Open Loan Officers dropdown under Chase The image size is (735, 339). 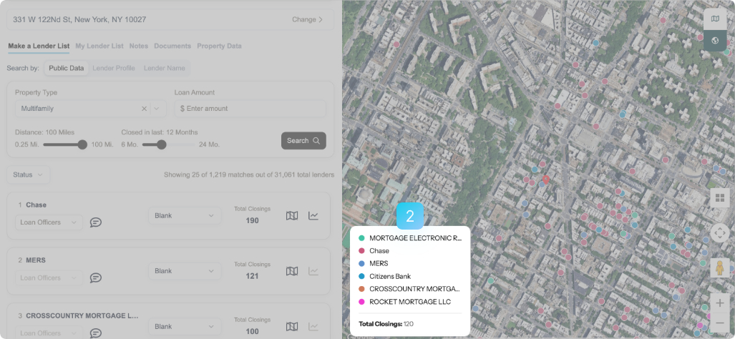(49, 222)
